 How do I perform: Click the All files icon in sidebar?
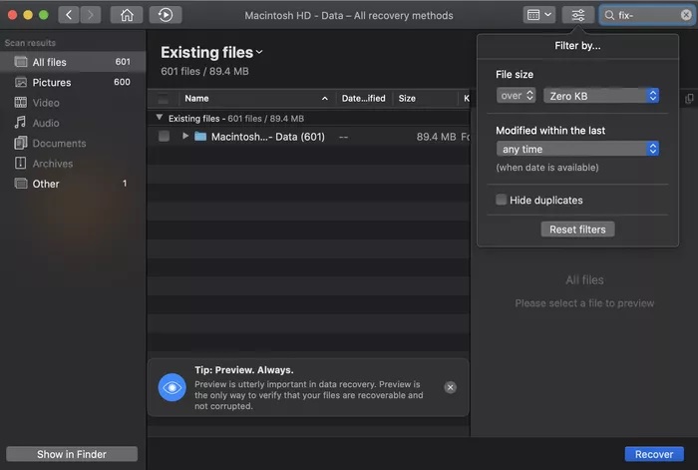pos(21,62)
